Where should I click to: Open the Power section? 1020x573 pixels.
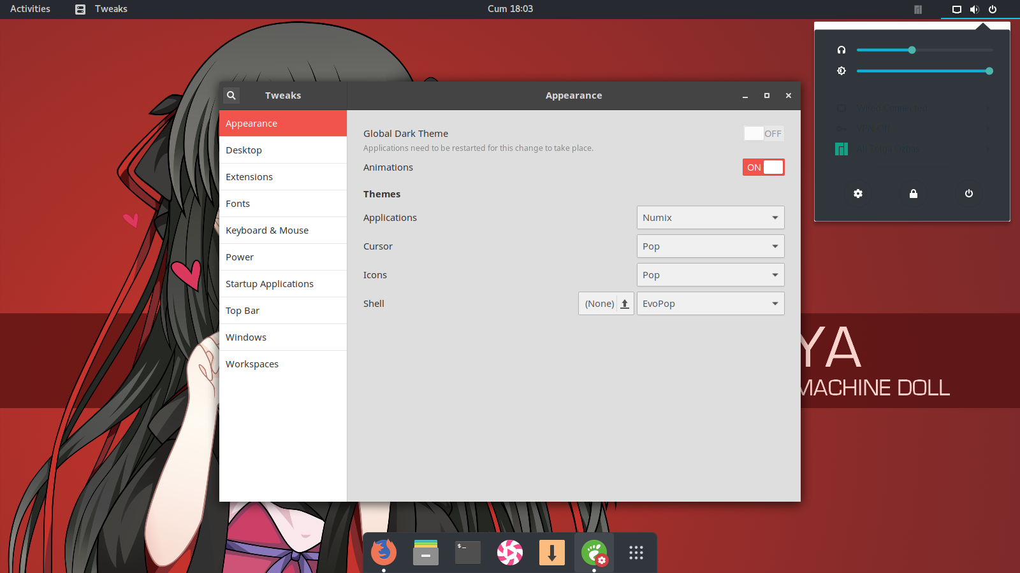pyautogui.click(x=283, y=257)
